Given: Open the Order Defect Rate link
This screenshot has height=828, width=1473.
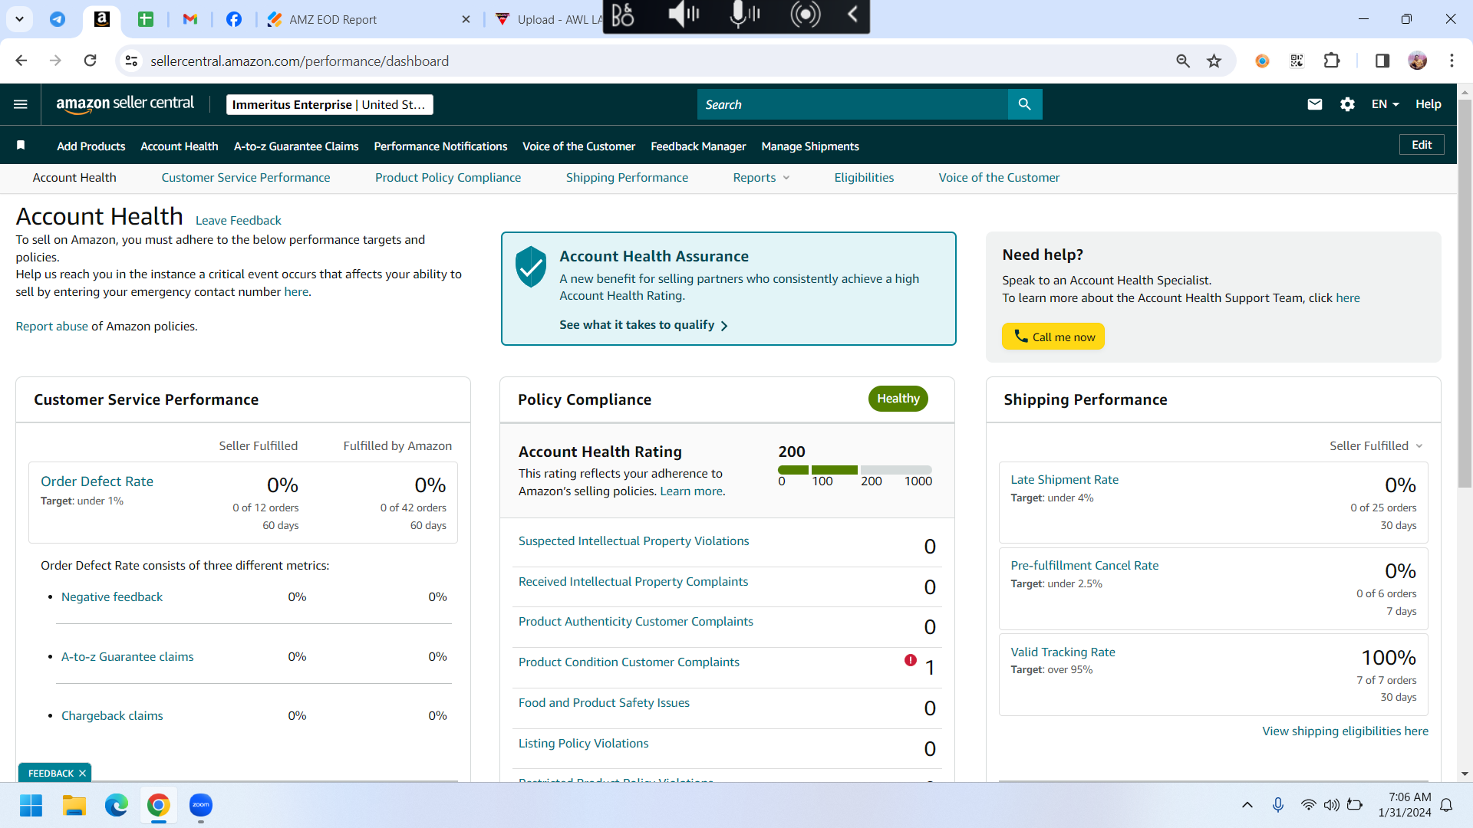Looking at the screenshot, I should (x=97, y=481).
